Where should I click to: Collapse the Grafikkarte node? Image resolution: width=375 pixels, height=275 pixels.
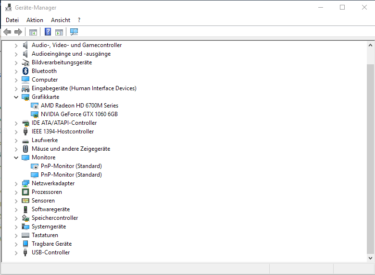[x=16, y=97]
